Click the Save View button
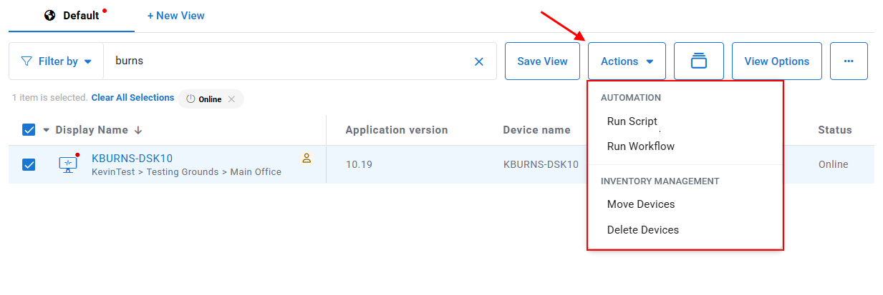883x295 pixels. pos(542,61)
